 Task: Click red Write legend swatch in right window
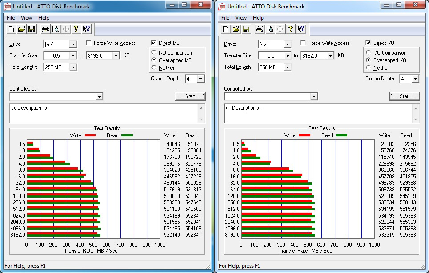pyautogui.click(x=304, y=135)
